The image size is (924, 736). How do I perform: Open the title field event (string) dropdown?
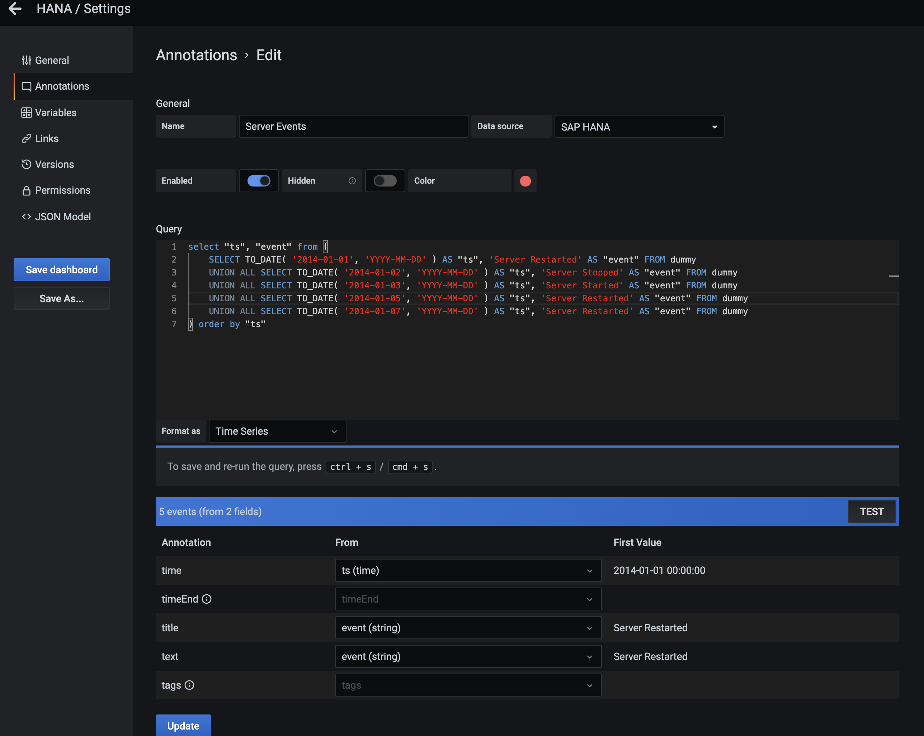pyautogui.click(x=468, y=628)
